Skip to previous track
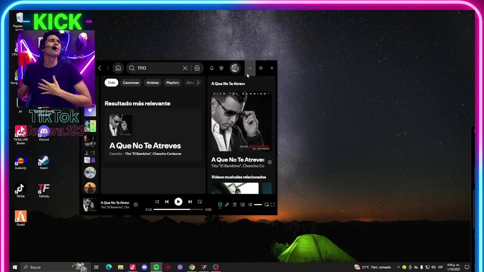Image resolution: width=484 pixels, height=272 pixels. click(x=167, y=202)
